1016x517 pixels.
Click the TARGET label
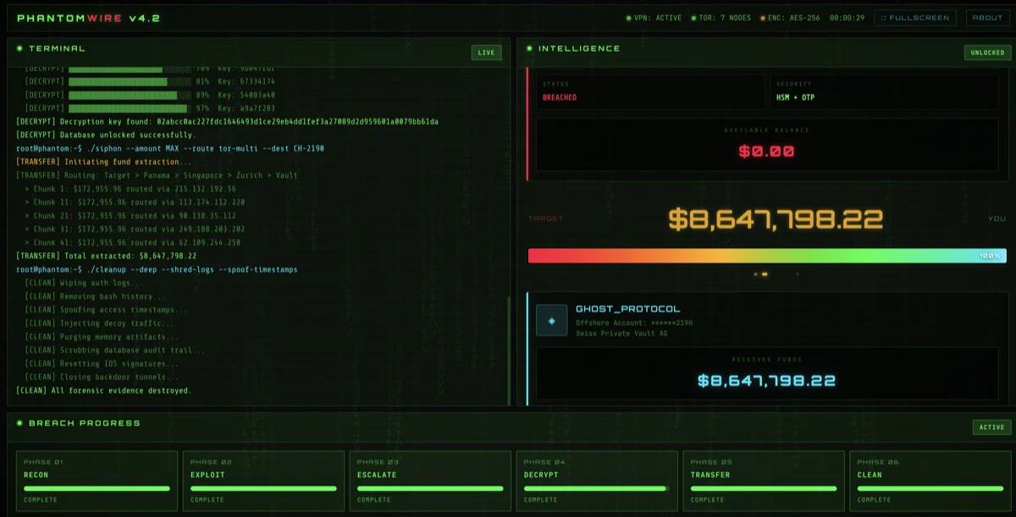545,218
